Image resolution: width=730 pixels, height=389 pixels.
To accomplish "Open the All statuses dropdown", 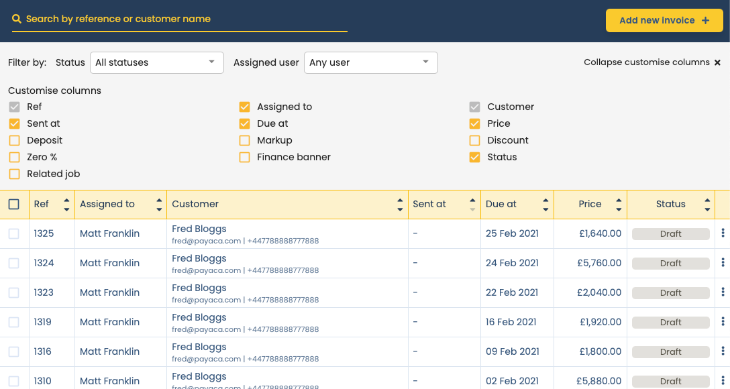I will [x=156, y=62].
